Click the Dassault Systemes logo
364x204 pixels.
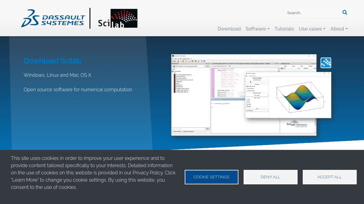click(x=53, y=18)
